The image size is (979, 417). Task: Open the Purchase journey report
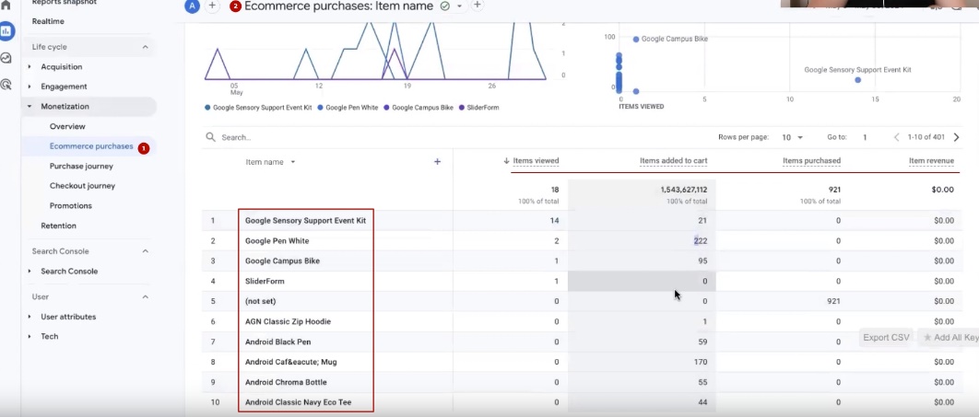pyautogui.click(x=81, y=166)
